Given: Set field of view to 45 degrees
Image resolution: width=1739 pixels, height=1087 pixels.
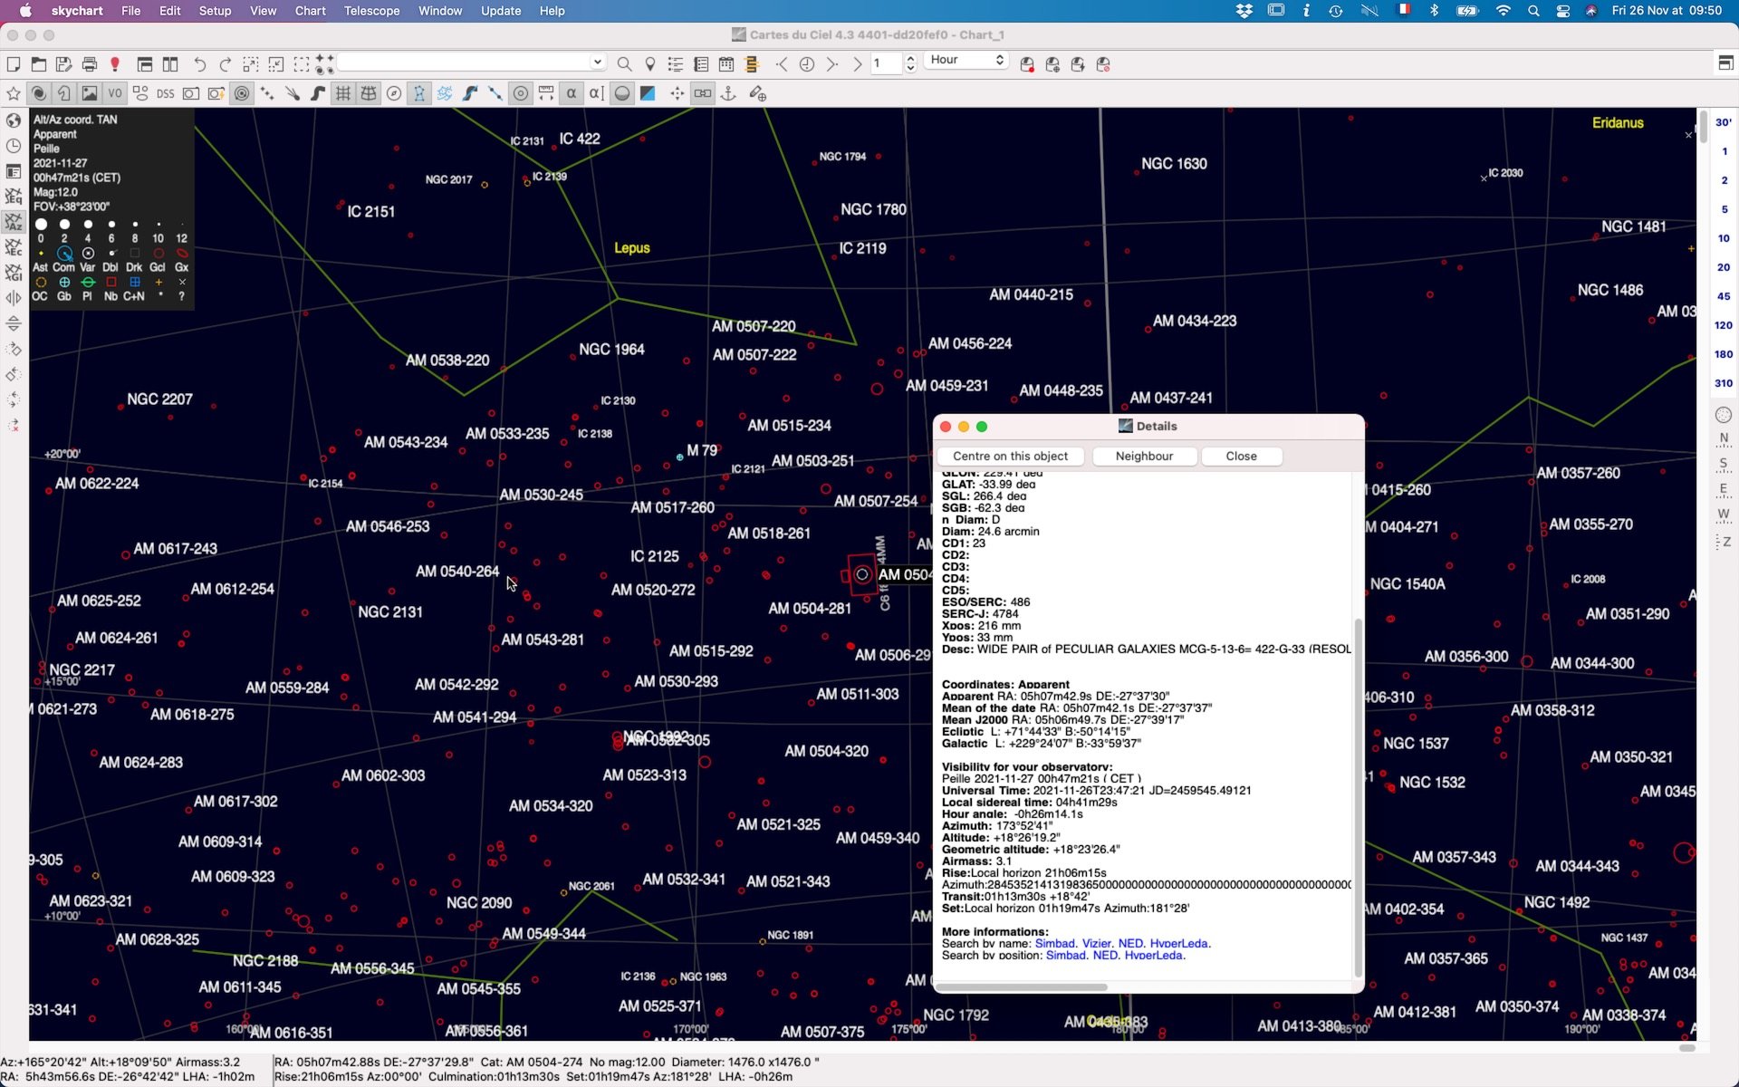Looking at the screenshot, I should tap(1724, 296).
